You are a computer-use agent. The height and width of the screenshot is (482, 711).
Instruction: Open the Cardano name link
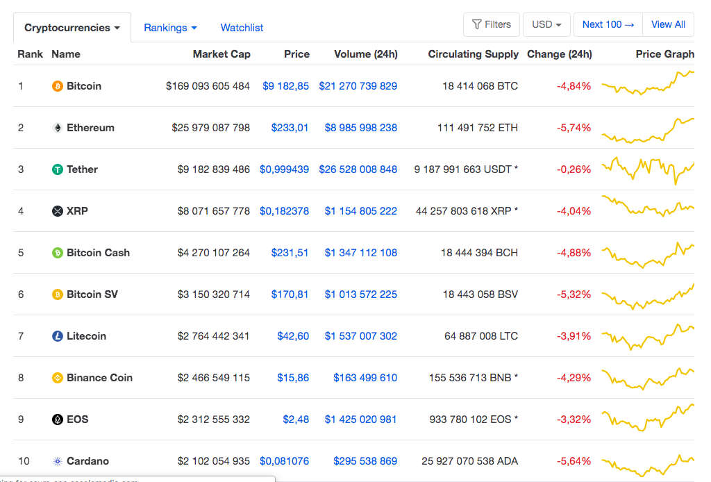(x=87, y=461)
